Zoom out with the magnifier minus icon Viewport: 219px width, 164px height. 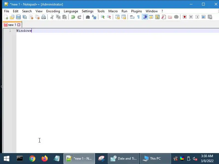109,17
